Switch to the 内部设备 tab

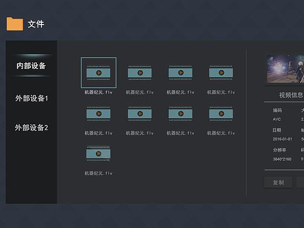[x=31, y=66]
